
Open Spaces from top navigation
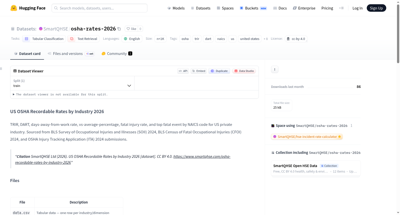coord(225,8)
